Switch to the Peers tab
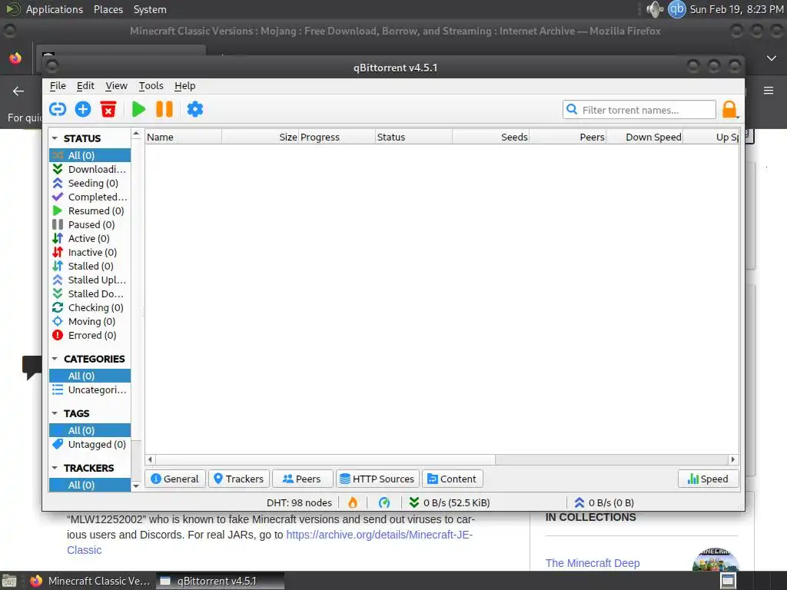Screen dimensions: 787x590 (302, 479)
